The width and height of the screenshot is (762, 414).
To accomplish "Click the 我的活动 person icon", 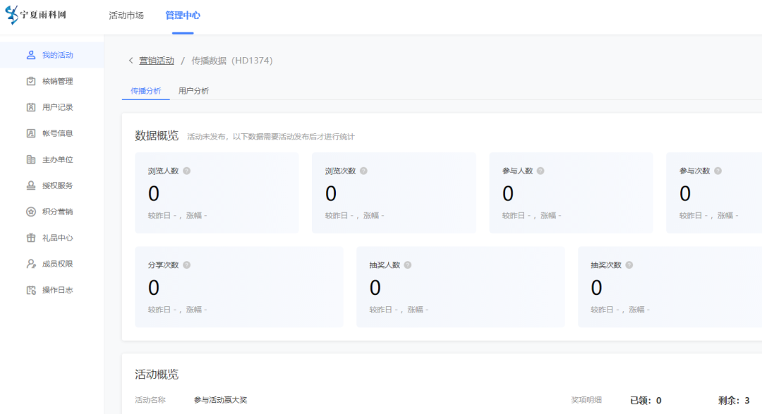I will [31, 55].
